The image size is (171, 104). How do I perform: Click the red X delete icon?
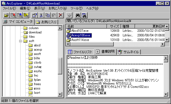tap(61, 15)
